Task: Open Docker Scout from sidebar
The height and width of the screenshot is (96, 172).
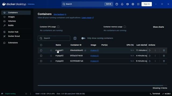Action: pyautogui.click(x=16, y=36)
